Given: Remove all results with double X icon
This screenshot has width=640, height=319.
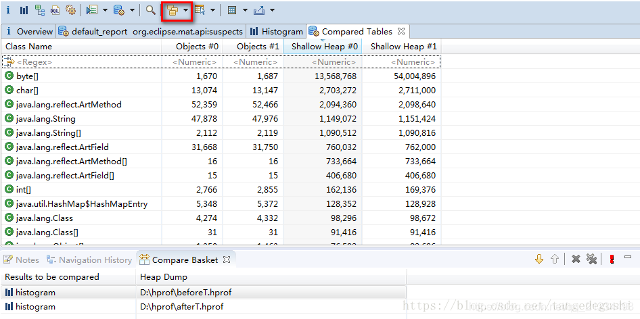Looking at the screenshot, I should click(x=591, y=259).
